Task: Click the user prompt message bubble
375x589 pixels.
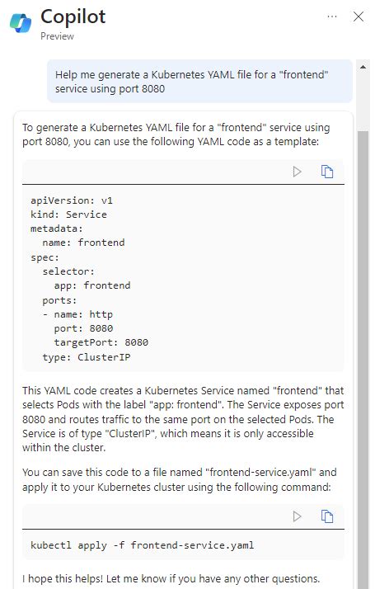Action: 199,81
